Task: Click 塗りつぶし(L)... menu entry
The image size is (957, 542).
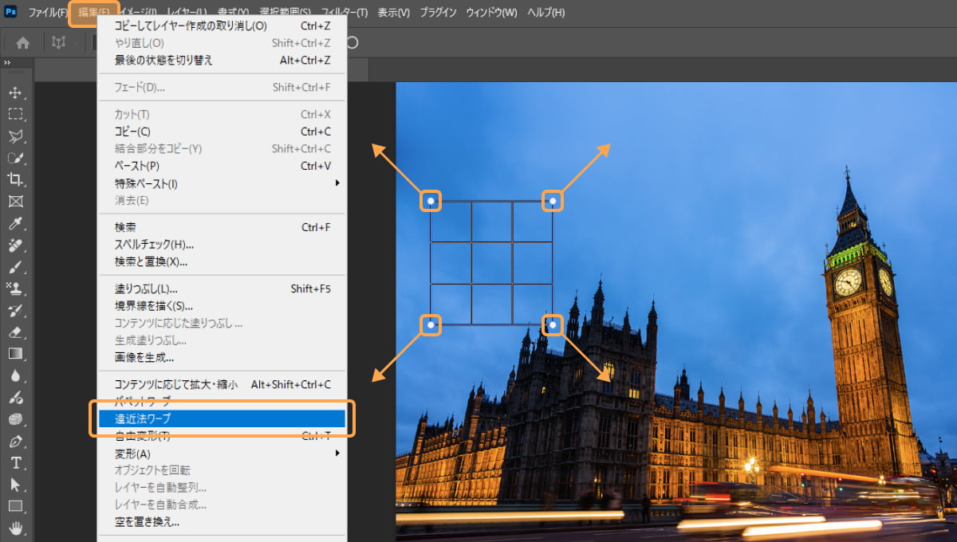Action: pos(146,289)
